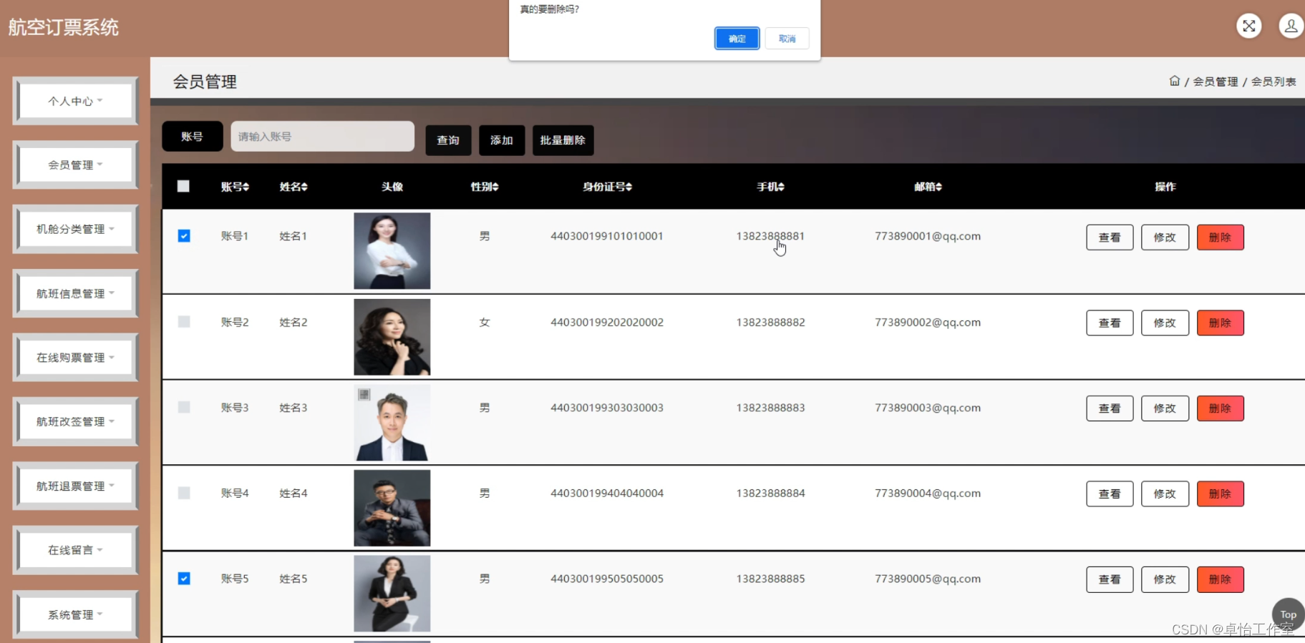The height and width of the screenshot is (643, 1305).
Task: View details for 账号1 with 查看
Action: (1110, 237)
